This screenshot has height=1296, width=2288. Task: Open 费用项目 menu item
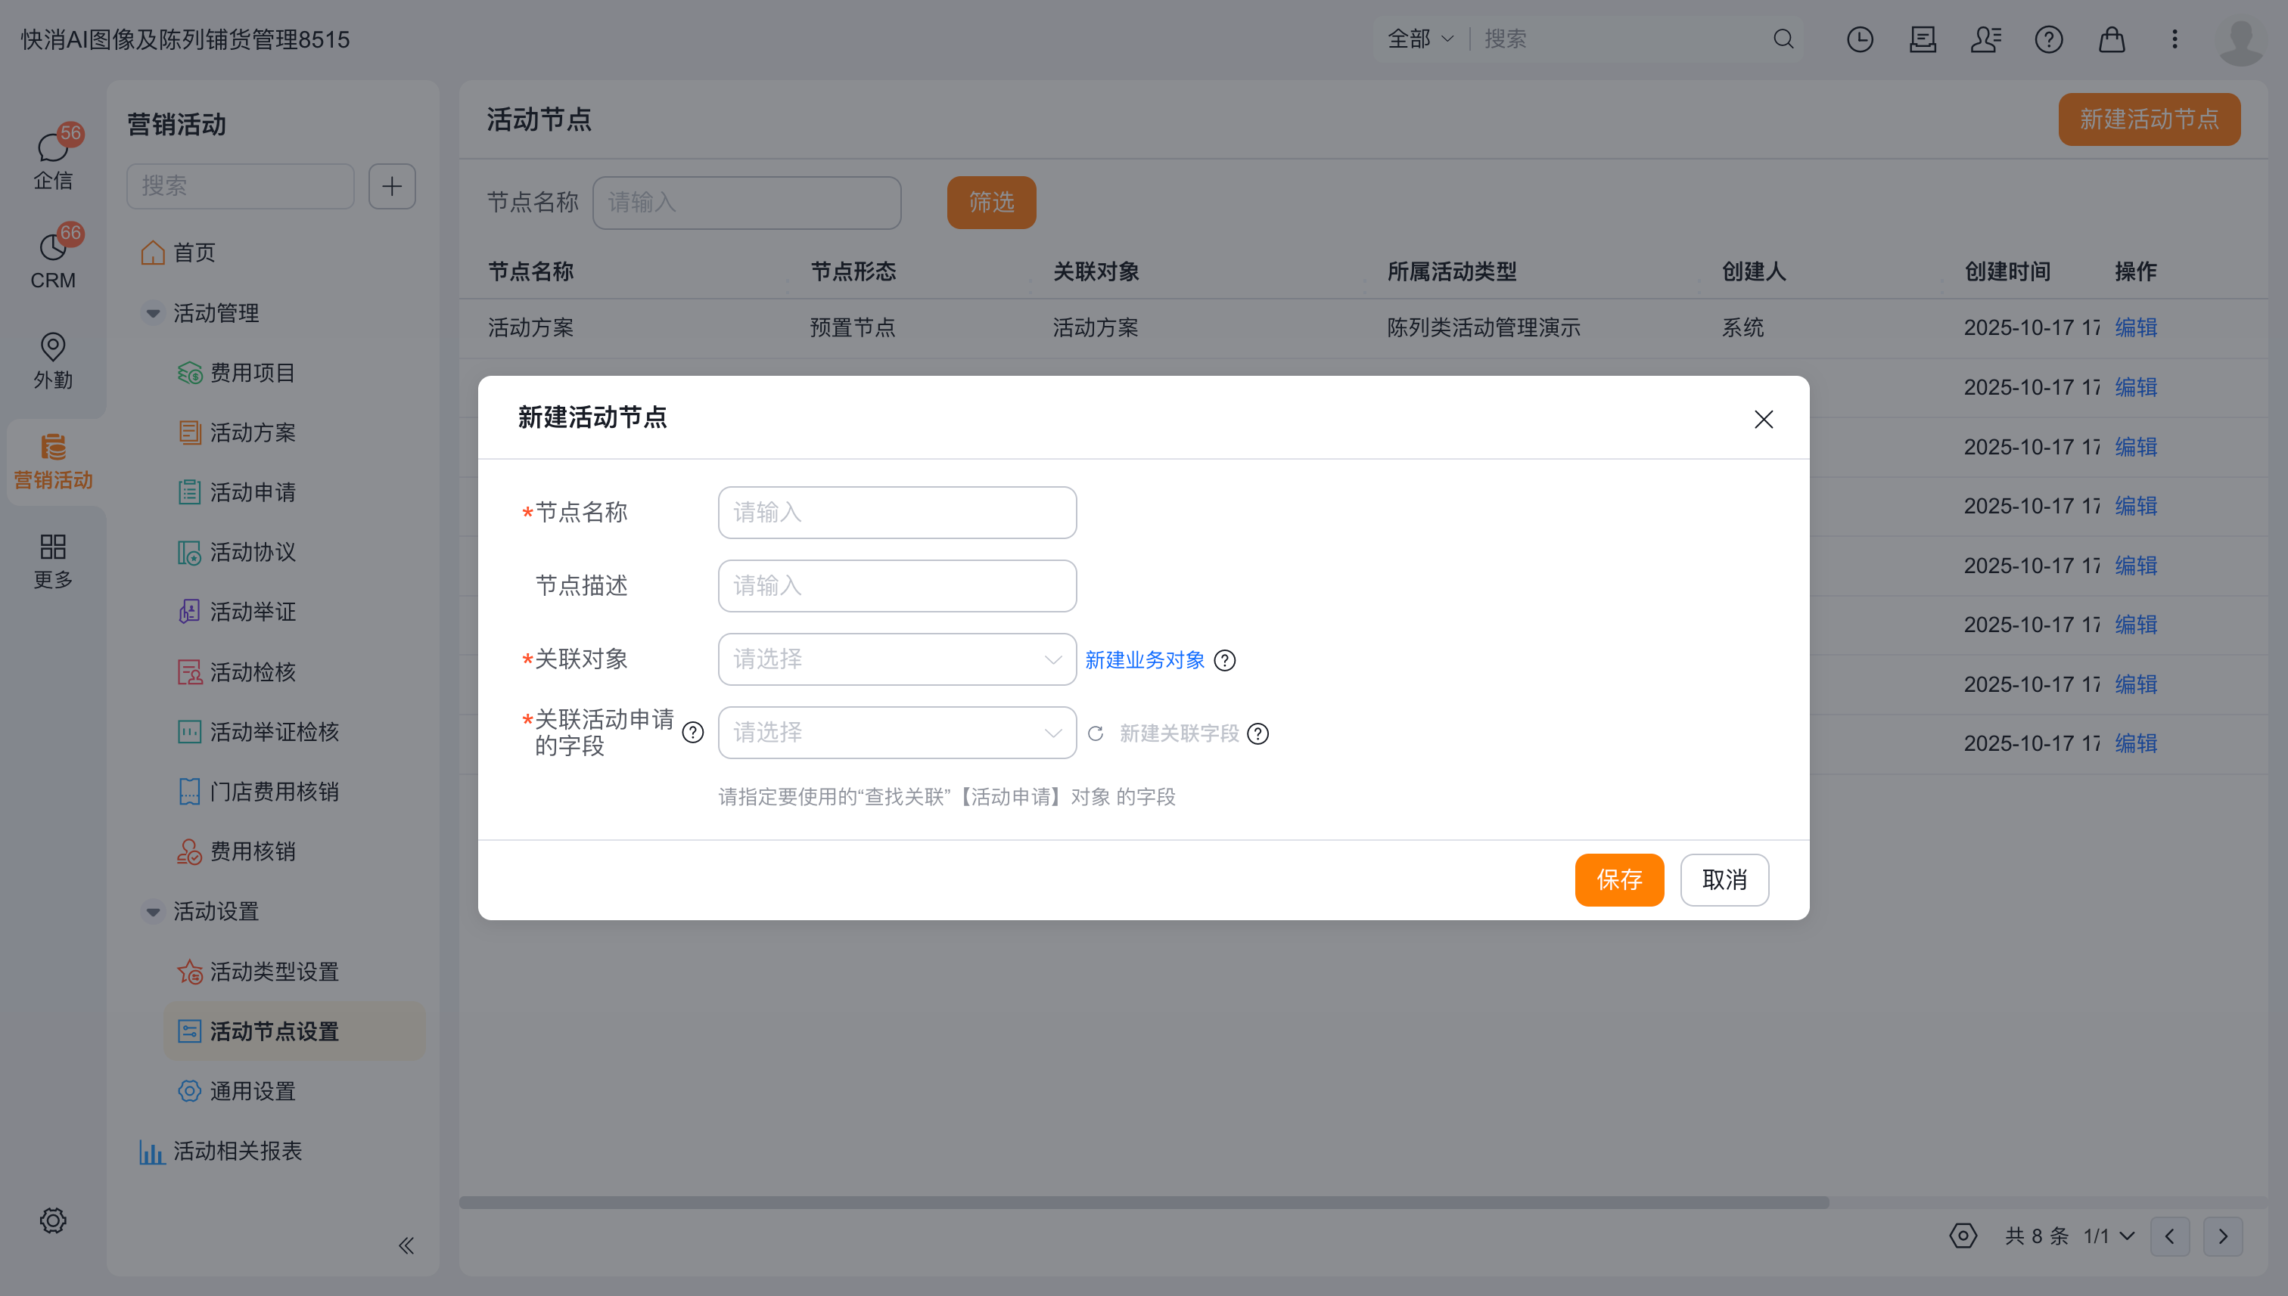click(236, 373)
